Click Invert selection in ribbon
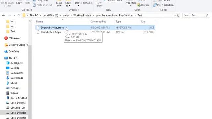This screenshot has height=119, width=212. (163, 5)
